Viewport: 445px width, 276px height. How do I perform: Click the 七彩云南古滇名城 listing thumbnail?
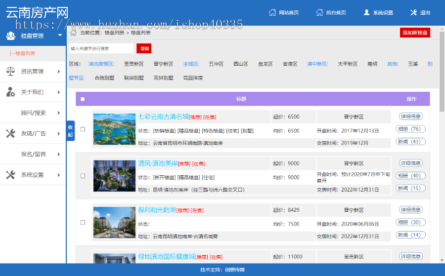pos(114,129)
